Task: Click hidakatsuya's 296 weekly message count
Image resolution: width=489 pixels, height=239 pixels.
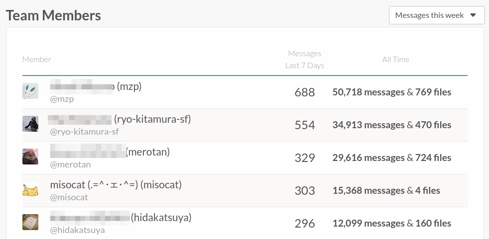Action: 305,224
